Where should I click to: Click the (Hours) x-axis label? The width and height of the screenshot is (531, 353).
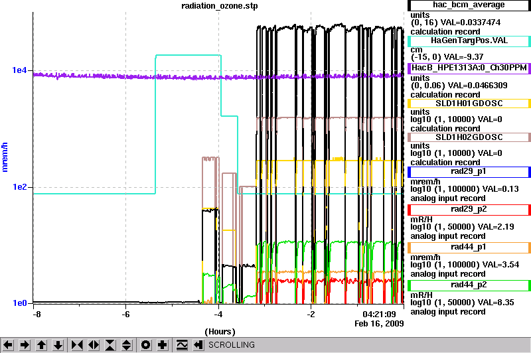pos(220,332)
